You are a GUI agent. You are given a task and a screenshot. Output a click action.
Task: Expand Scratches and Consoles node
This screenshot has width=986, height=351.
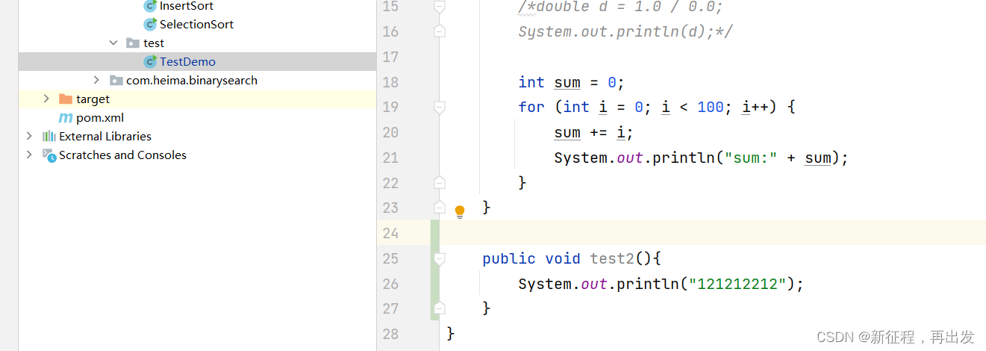pyautogui.click(x=29, y=155)
